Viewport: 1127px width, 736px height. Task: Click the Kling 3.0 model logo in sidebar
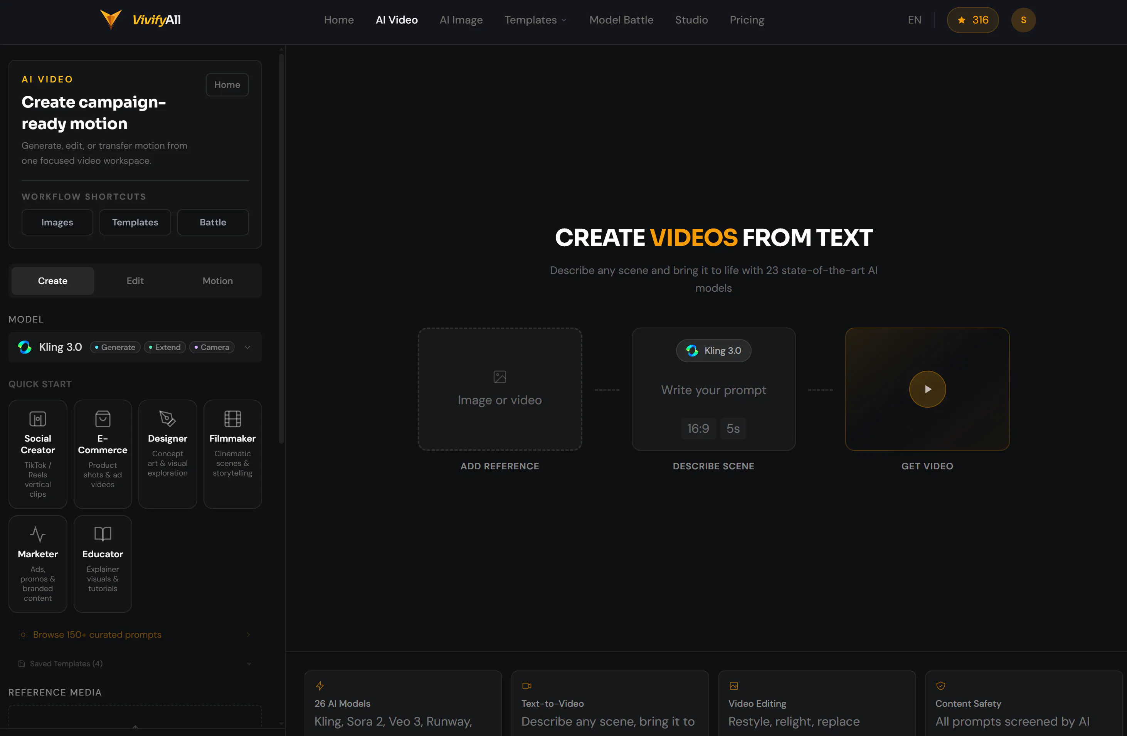(x=25, y=347)
